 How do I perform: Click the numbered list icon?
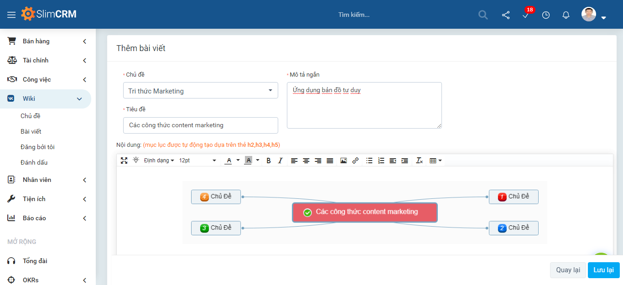(x=381, y=161)
